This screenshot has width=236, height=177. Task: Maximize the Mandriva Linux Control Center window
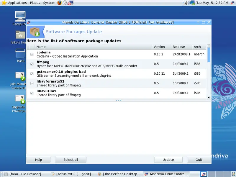[x=204, y=22]
